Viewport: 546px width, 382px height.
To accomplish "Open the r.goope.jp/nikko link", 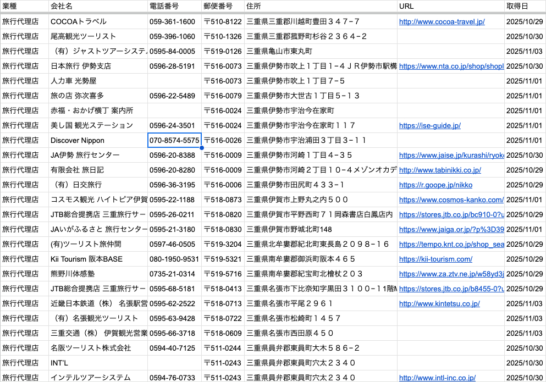I will click(435, 185).
